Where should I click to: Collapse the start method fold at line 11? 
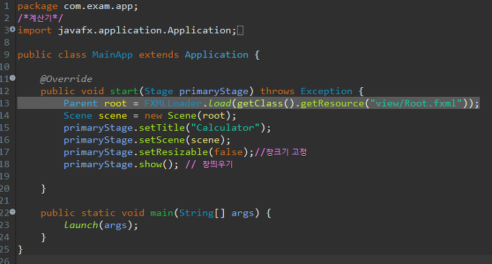(12, 78)
